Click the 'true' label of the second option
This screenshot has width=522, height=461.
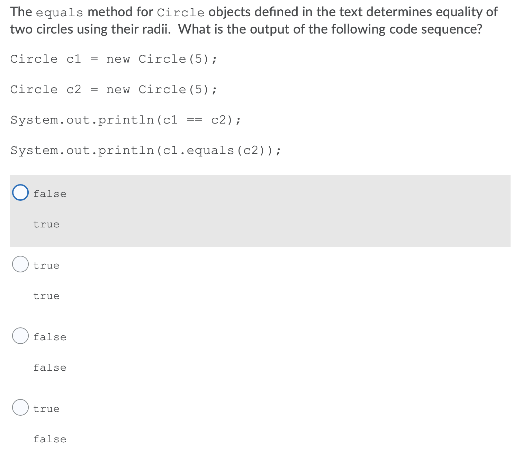click(x=46, y=265)
